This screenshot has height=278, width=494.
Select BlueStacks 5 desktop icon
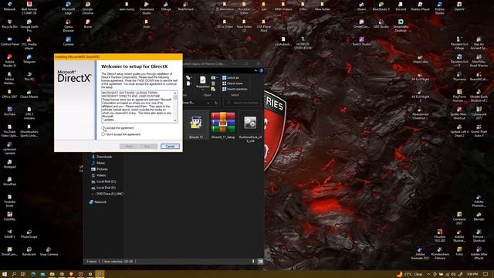click(381, 6)
